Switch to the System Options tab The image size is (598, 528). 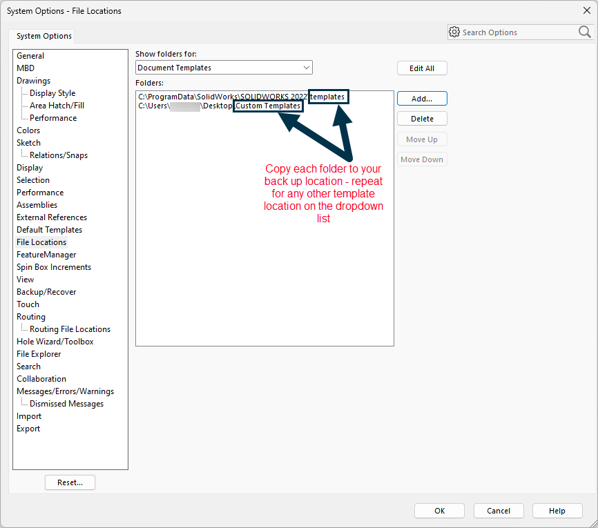44,36
